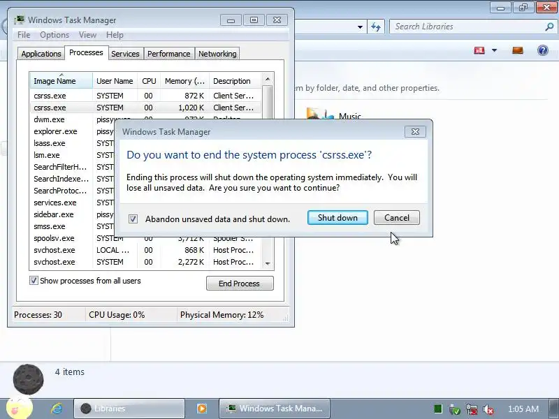
Task: Open Explorer help with the question mark icon
Action: pos(543,50)
